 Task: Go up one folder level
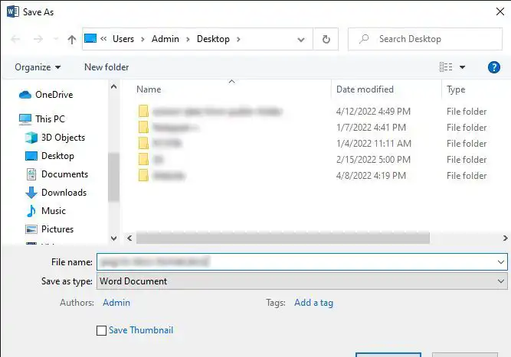72,39
